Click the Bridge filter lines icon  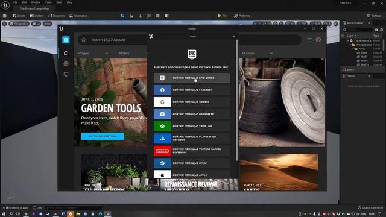[x=309, y=40]
